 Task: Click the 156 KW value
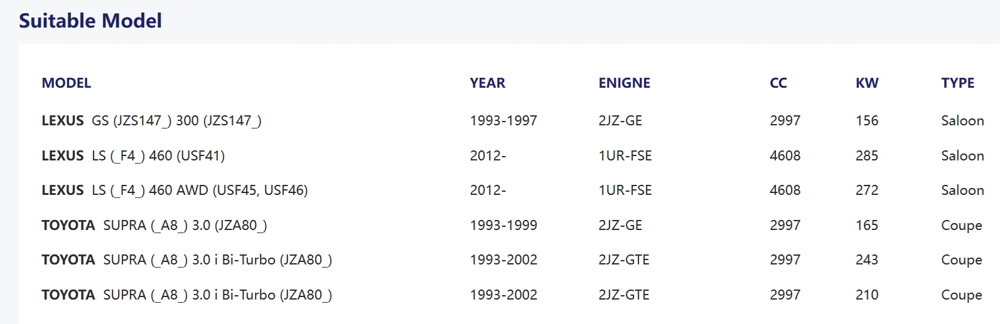[866, 121]
